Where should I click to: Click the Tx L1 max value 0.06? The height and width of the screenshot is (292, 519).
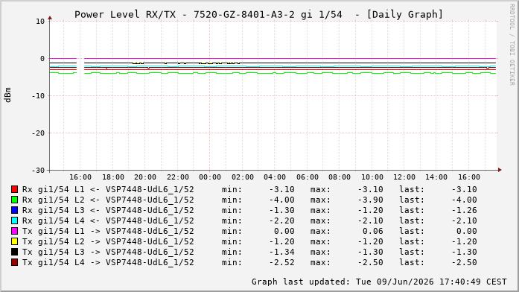pos(373,231)
